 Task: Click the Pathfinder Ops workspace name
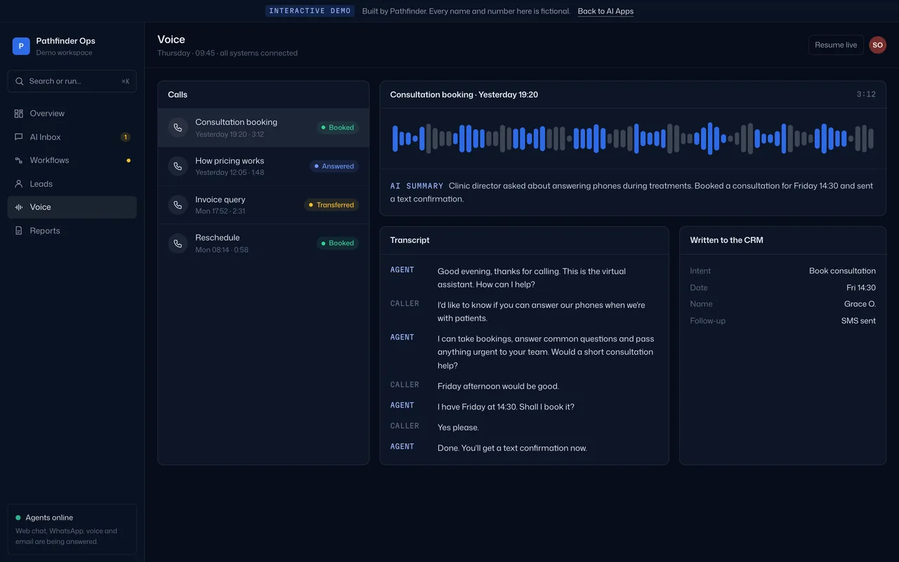(66, 41)
